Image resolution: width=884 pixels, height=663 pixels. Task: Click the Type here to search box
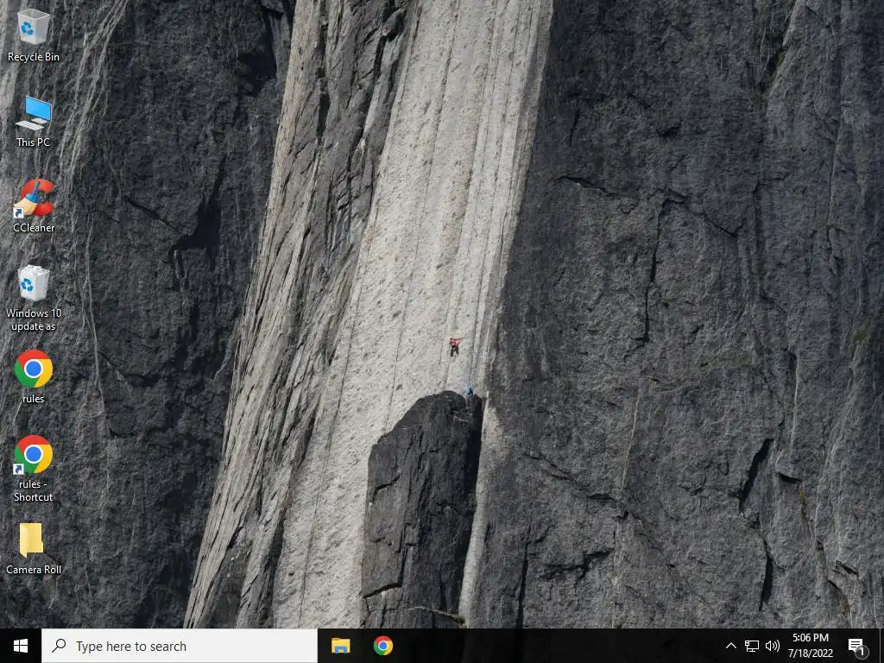pos(180,646)
